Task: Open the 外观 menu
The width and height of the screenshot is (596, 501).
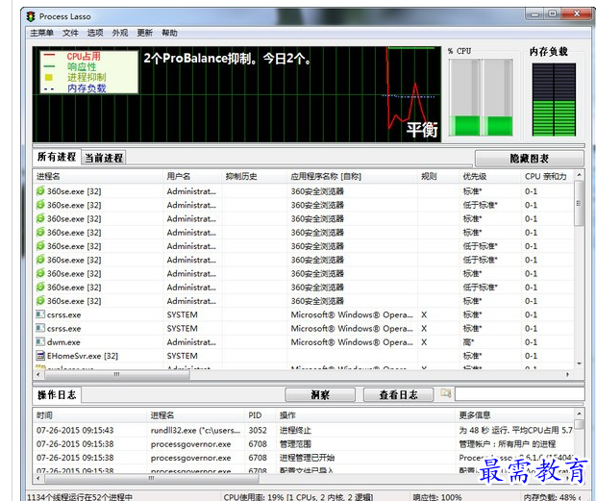Action: pyautogui.click(x=120, y=33)
